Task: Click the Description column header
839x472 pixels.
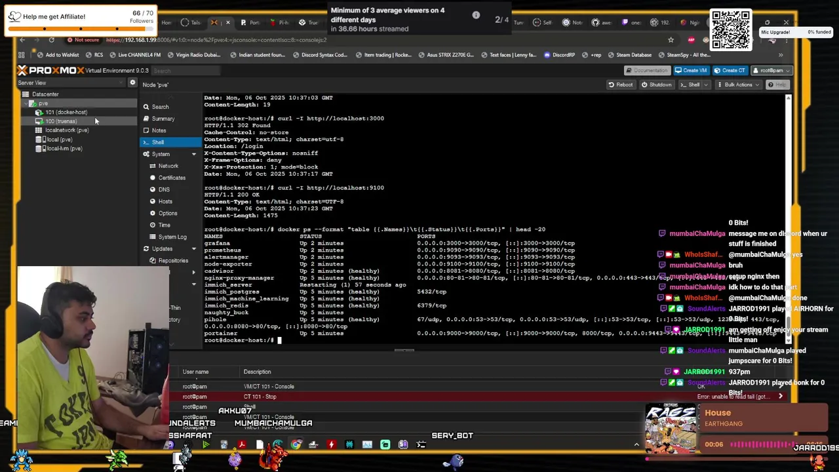Action: point(257,372)
